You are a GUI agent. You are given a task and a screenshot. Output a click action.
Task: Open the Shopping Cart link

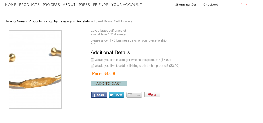coord(186,5)
